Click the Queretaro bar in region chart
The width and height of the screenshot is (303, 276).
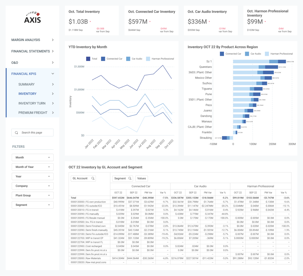point(255,67)
